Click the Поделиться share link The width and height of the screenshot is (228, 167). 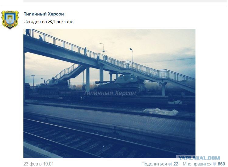(154, 164)
